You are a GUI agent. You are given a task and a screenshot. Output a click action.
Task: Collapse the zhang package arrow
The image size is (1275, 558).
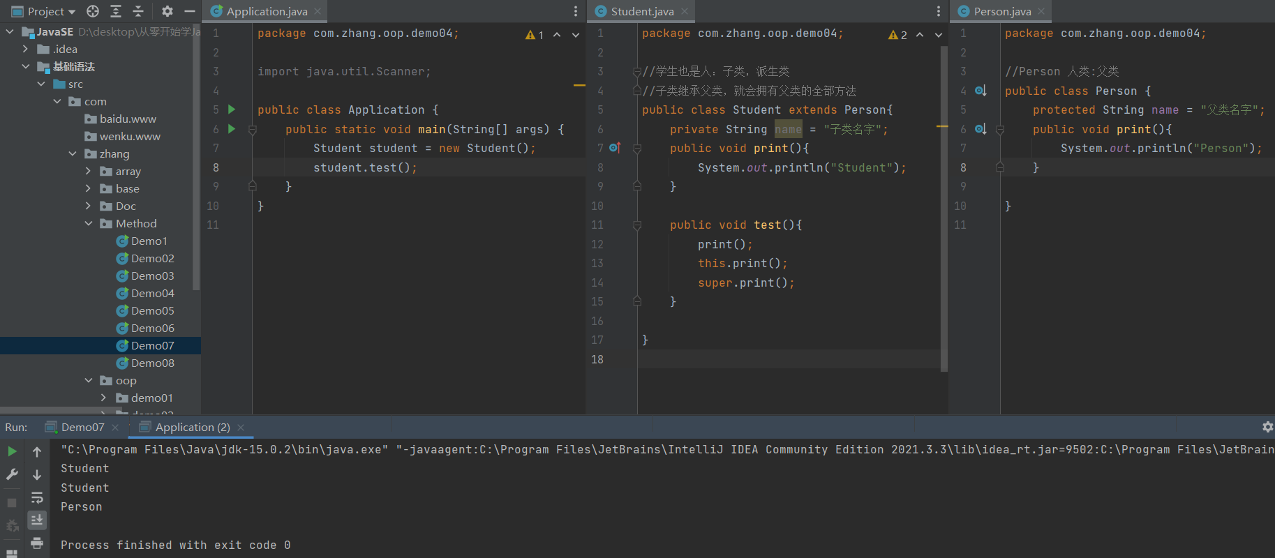click(73, 153)
